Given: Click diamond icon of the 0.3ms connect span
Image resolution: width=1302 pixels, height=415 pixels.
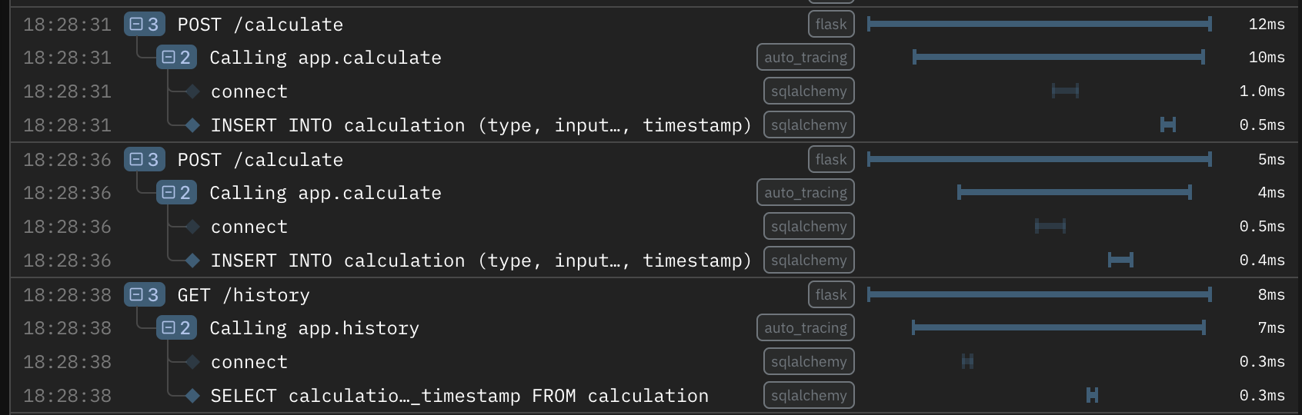Looking at the screenshot, I should tap(192, 362).
